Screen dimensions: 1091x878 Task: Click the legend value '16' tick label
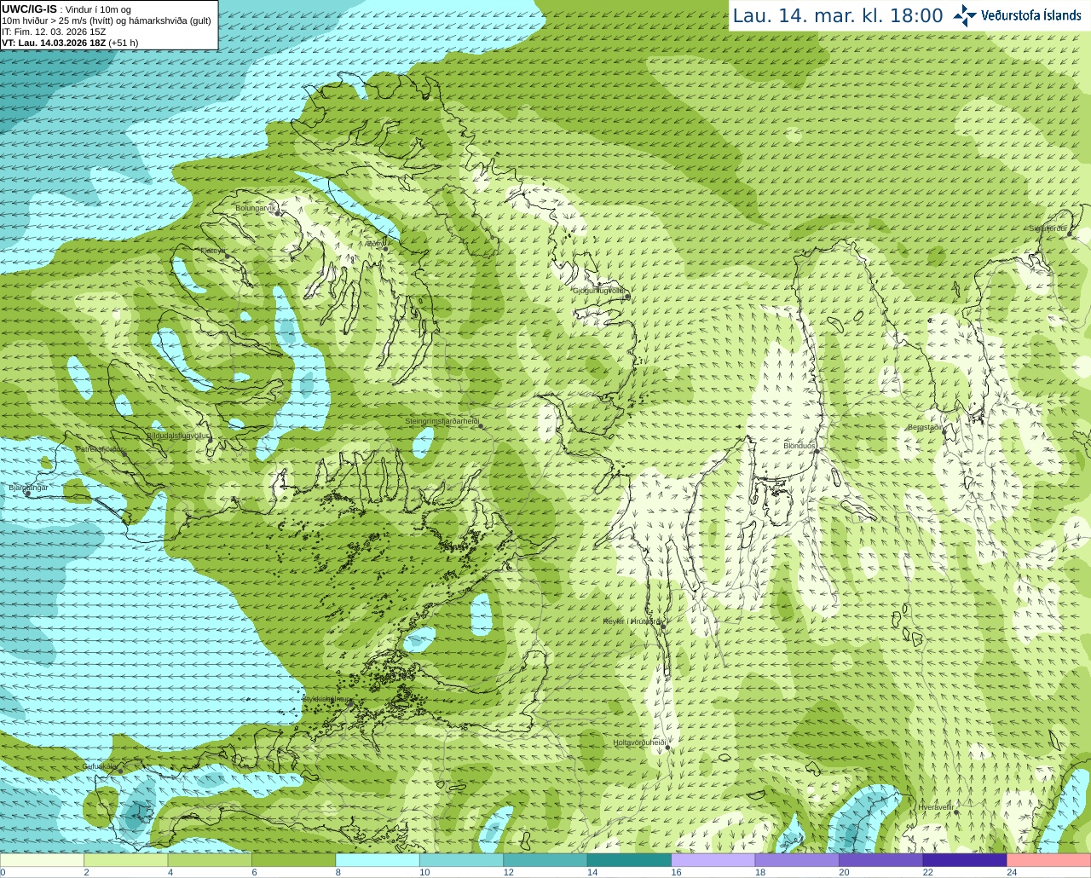(676, 872)
